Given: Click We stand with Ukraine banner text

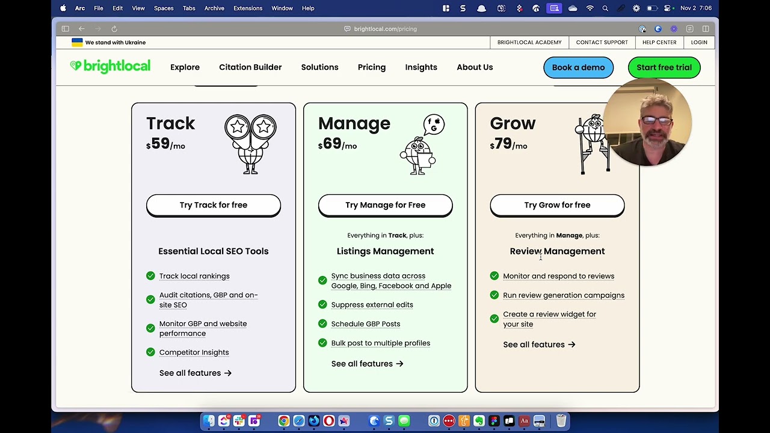Looking at the screenshot, I should pyautogui.click(x=115, y=43).
